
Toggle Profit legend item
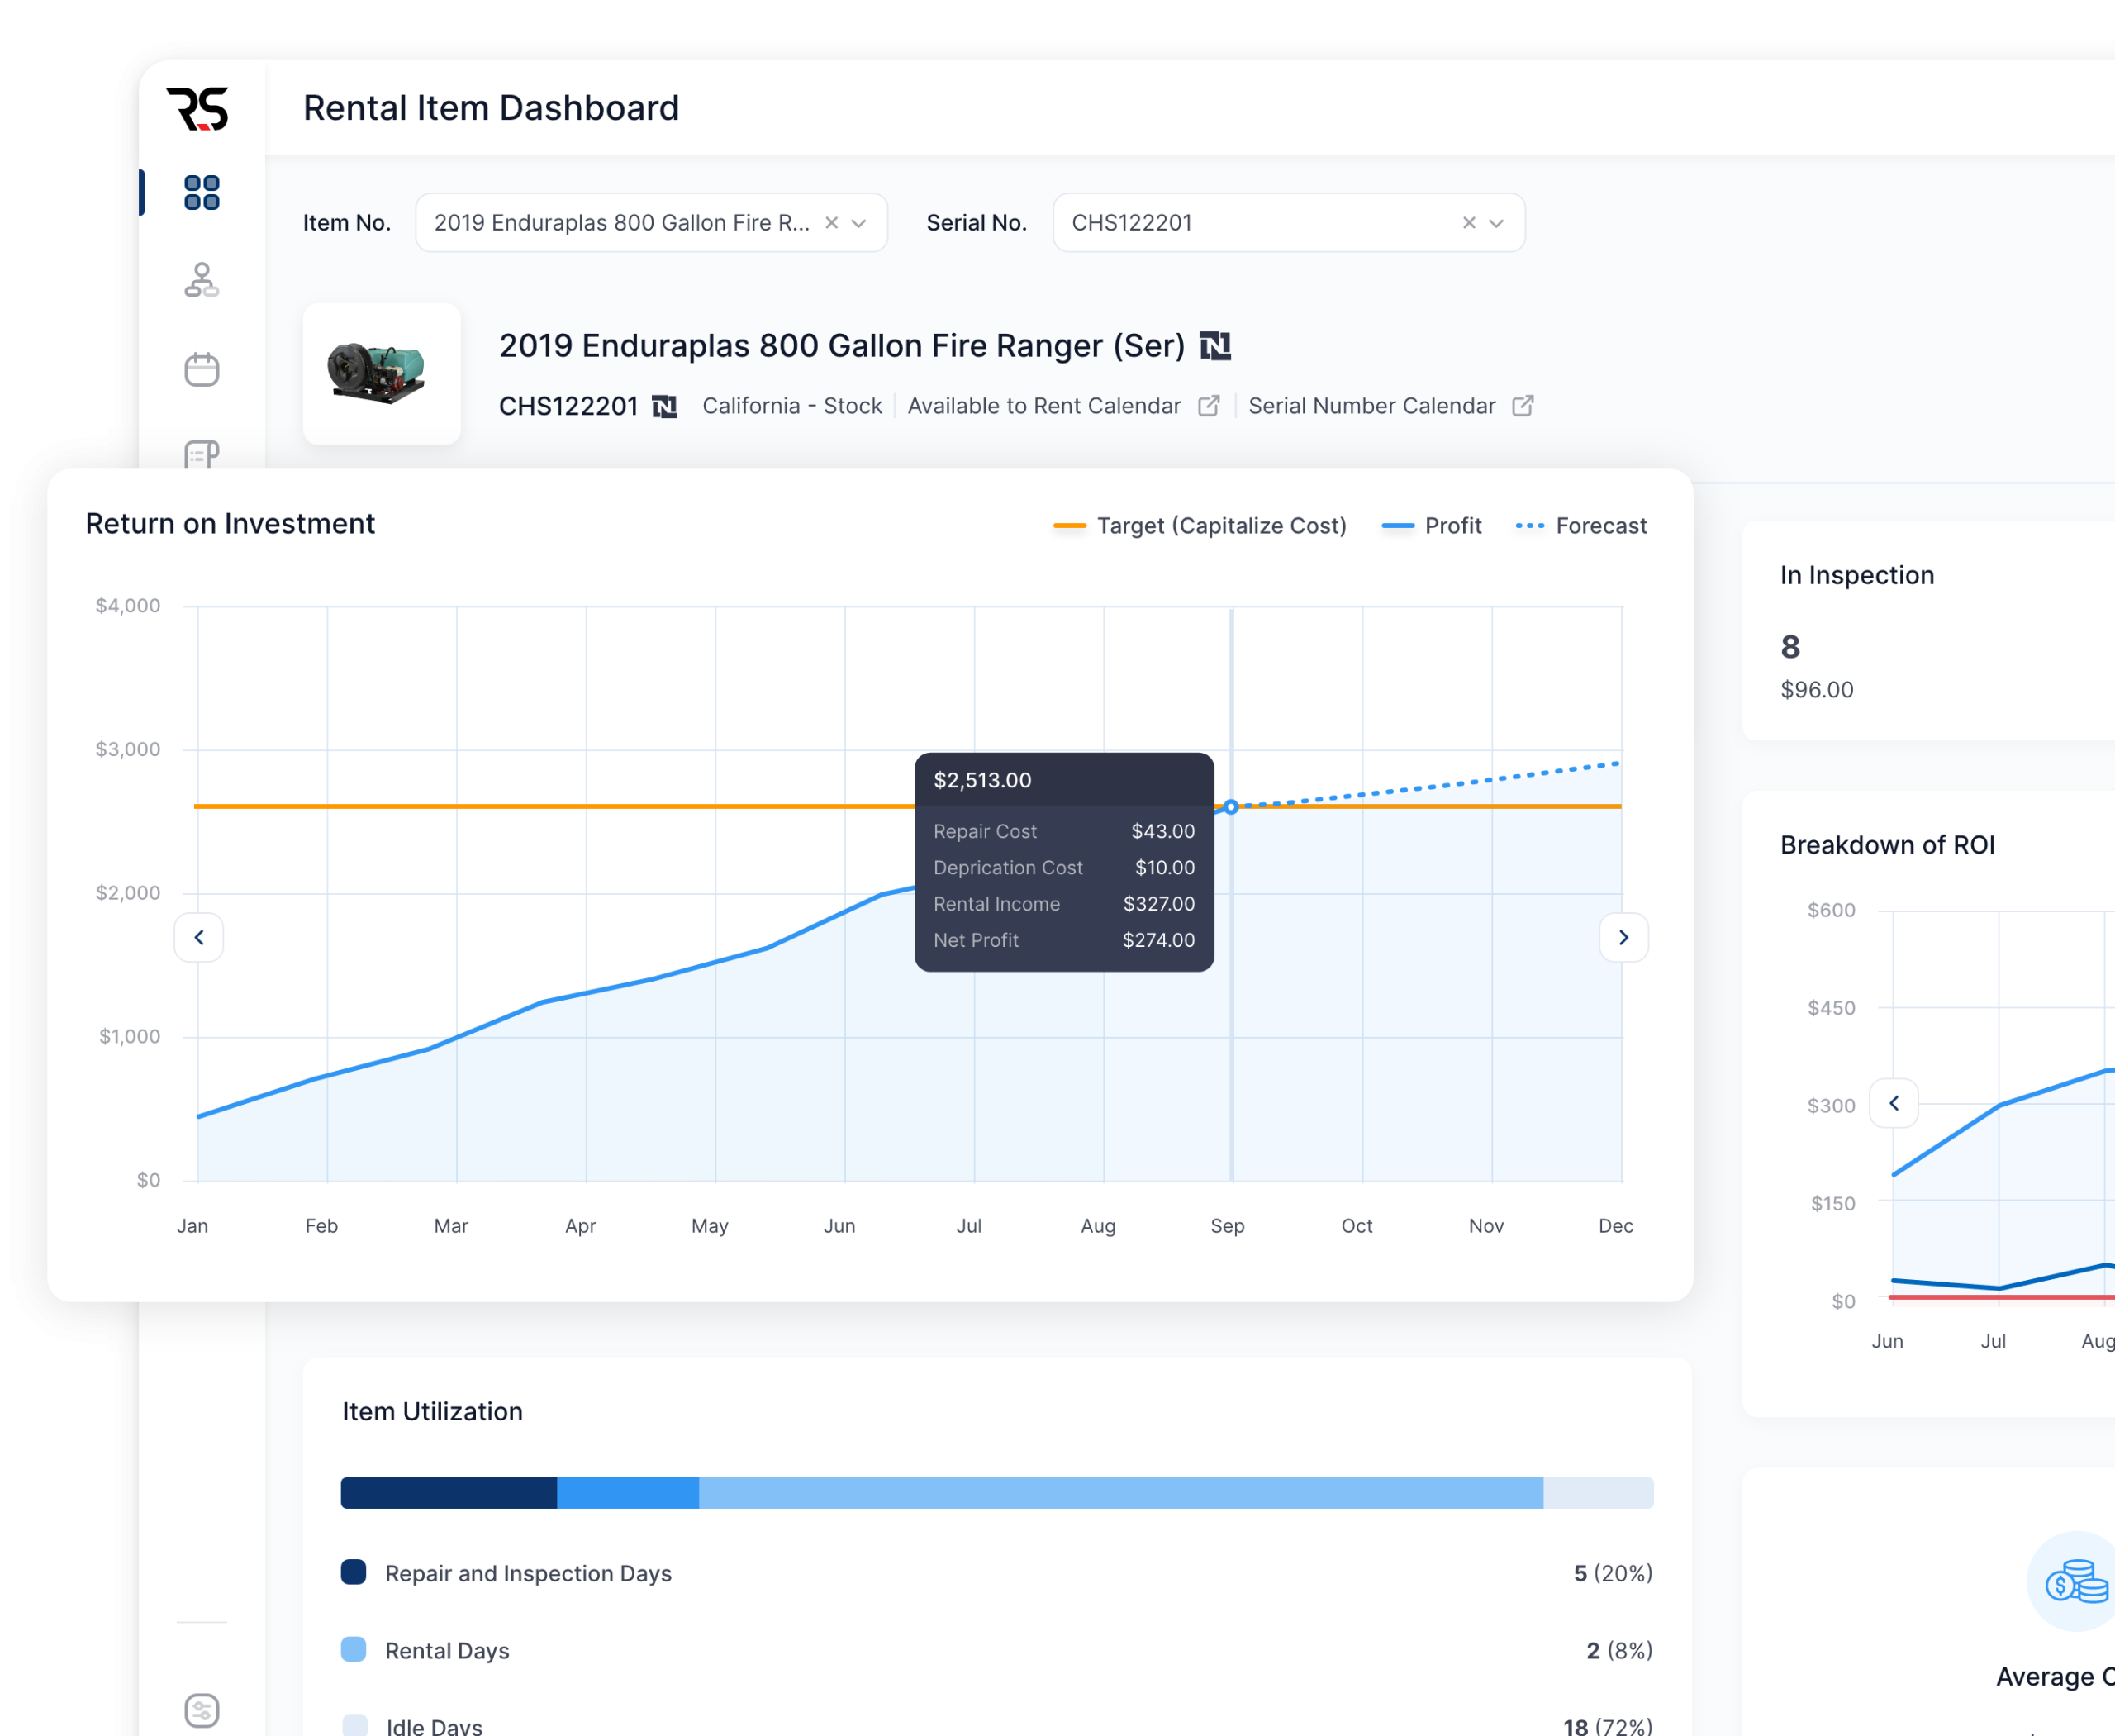tap(1431, 526)
